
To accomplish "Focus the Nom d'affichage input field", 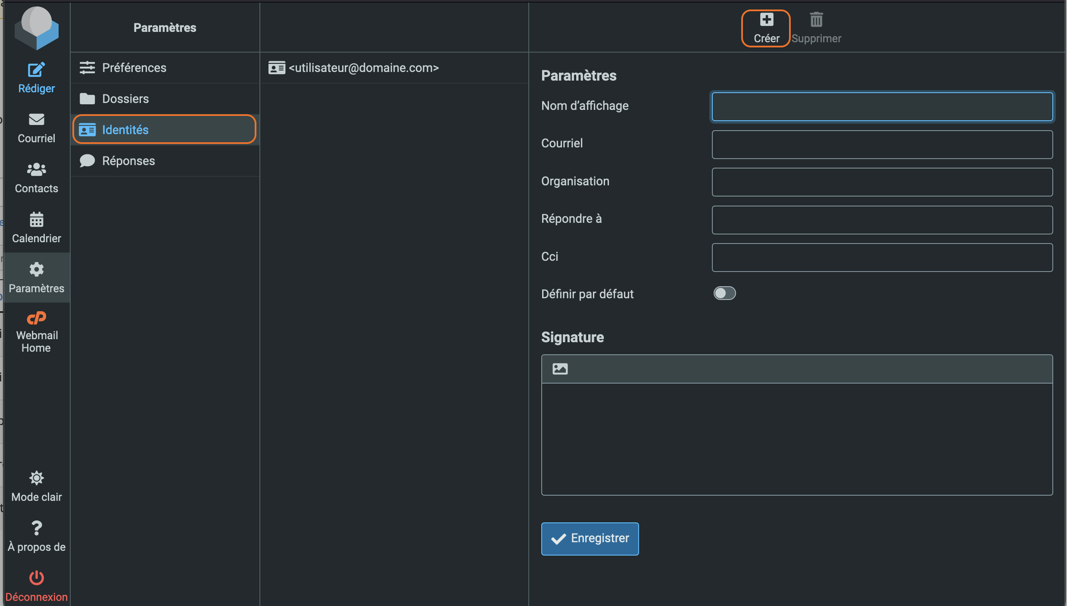I will [x=882, y=106].
